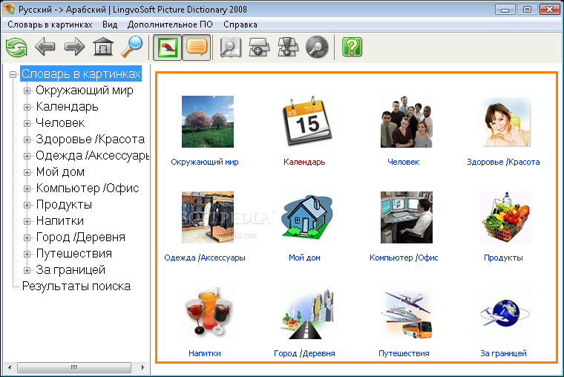Expand the Напитки tree node
The height and width of the screenshot is (377, 564).
click(x=27, y=221)
